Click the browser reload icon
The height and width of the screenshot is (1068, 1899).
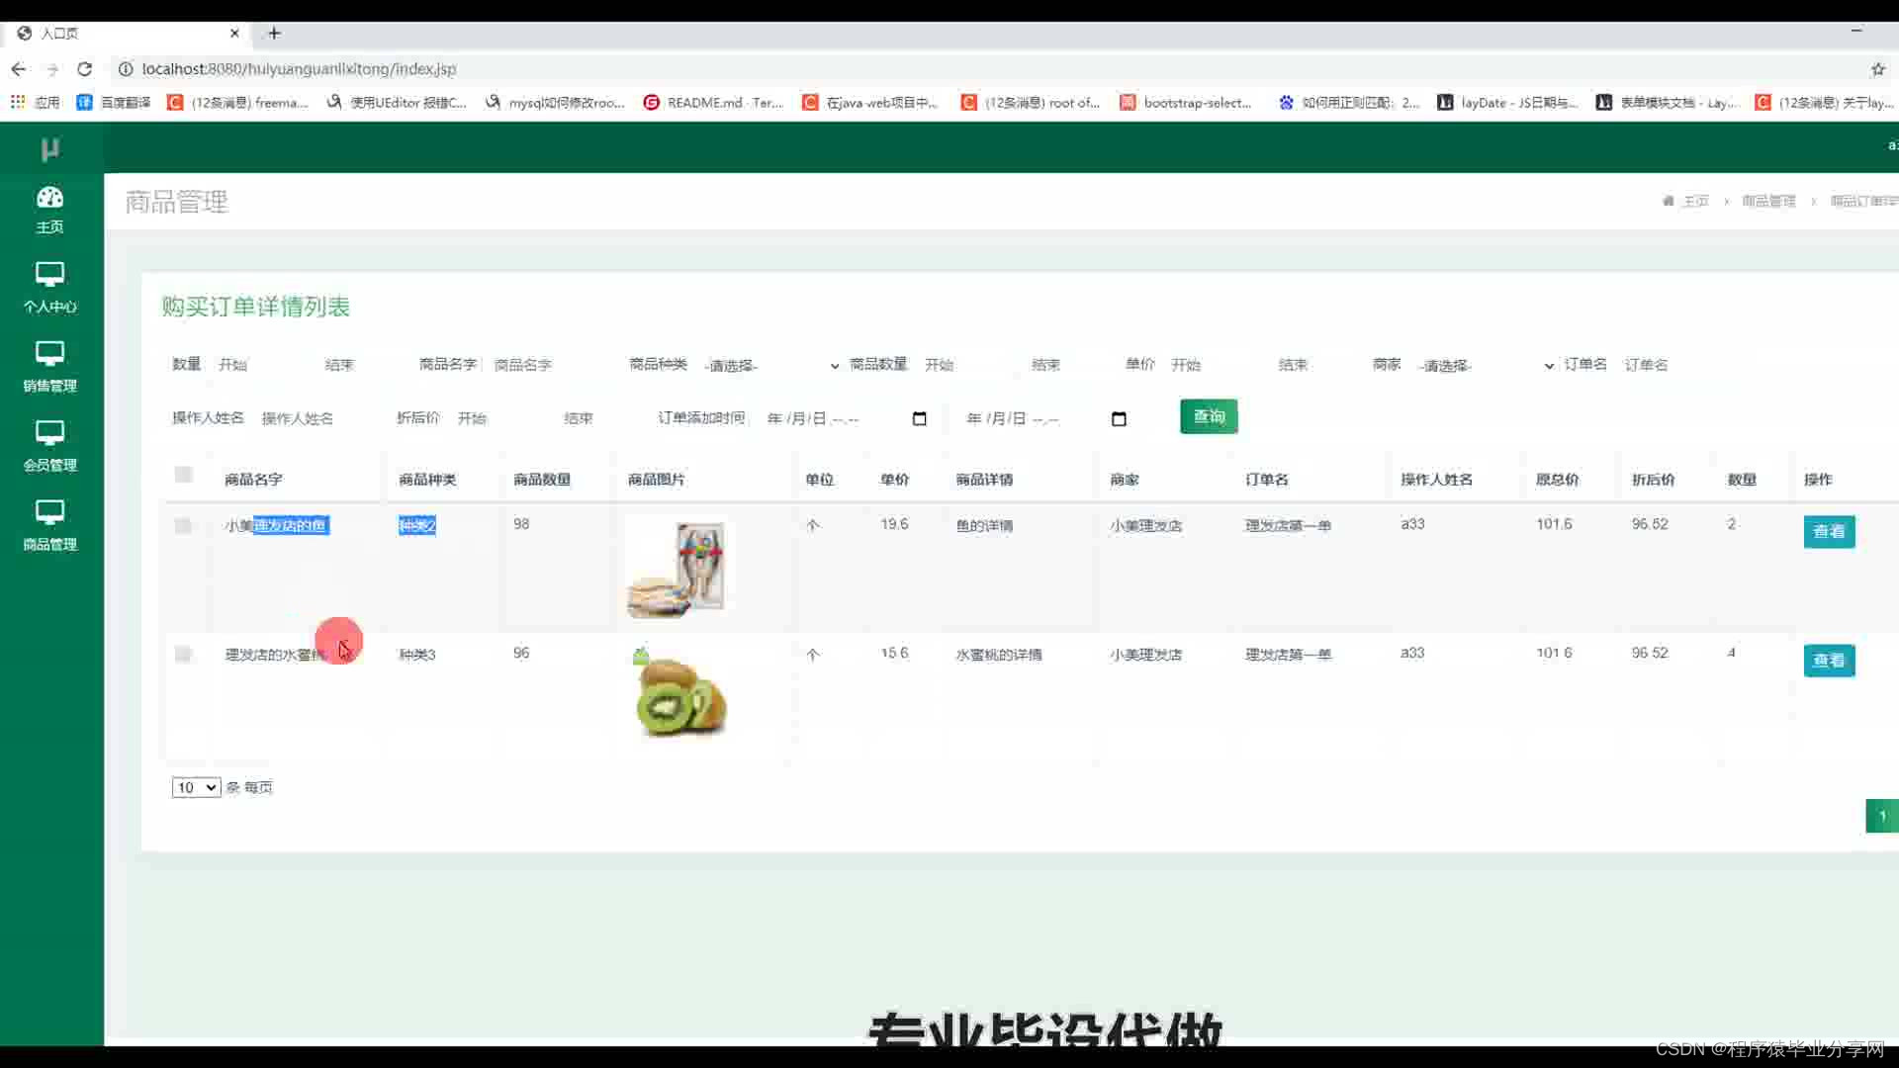click(85, 69)
